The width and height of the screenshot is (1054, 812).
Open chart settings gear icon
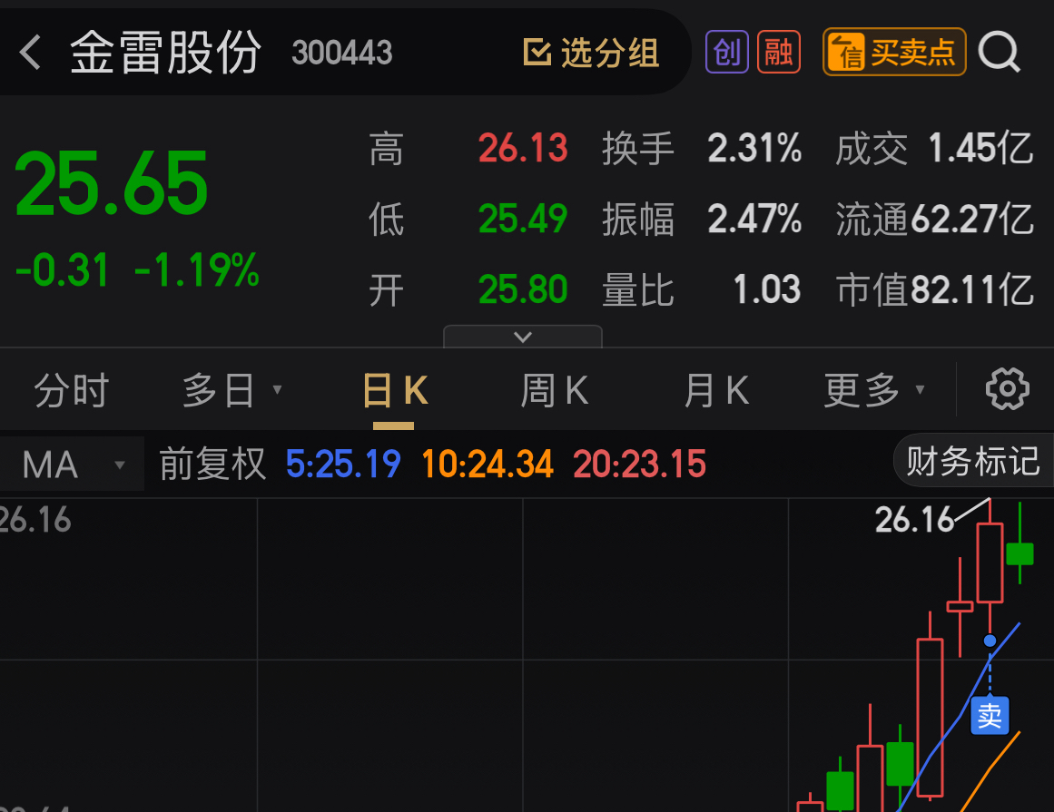pos(1007,389)
